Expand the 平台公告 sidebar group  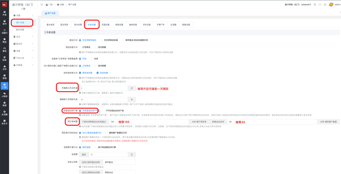[23, 58]
